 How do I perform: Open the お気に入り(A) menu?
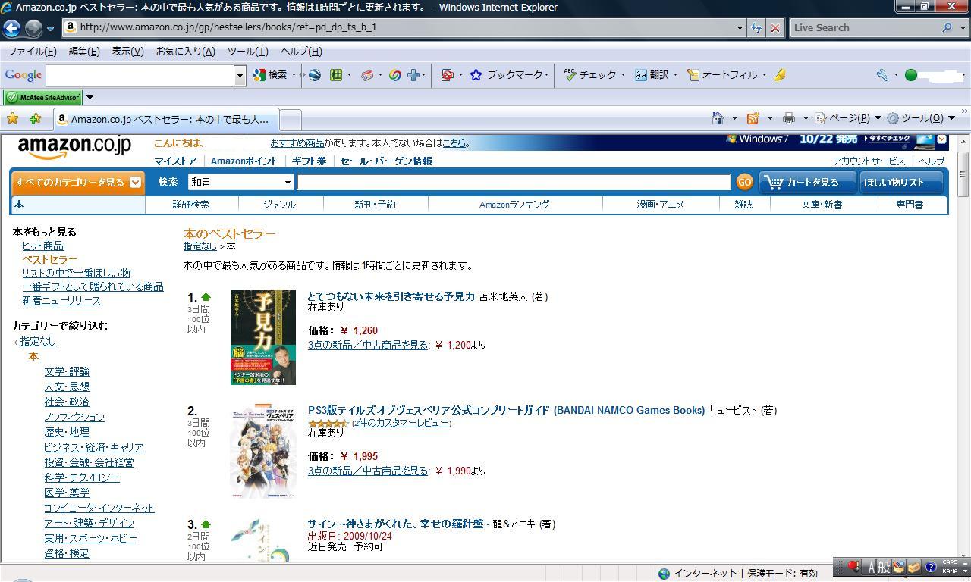(186, 52)
